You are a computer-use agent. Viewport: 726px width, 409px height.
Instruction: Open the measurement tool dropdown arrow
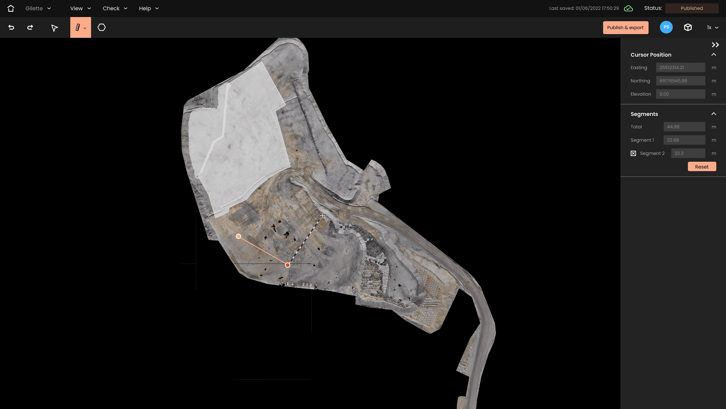tap(86, 27)
